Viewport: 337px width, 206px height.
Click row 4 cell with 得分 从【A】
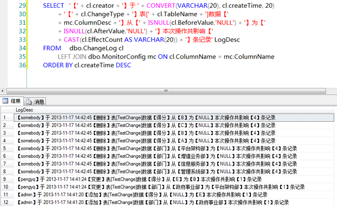click(x=174, y=141)
